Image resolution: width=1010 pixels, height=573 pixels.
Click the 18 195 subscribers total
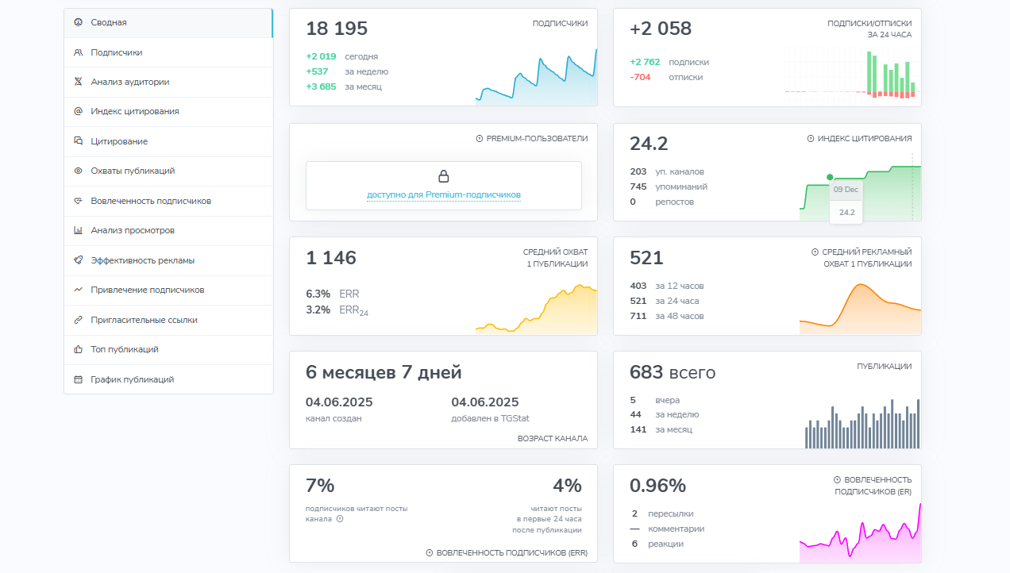(x=337, y=29)
